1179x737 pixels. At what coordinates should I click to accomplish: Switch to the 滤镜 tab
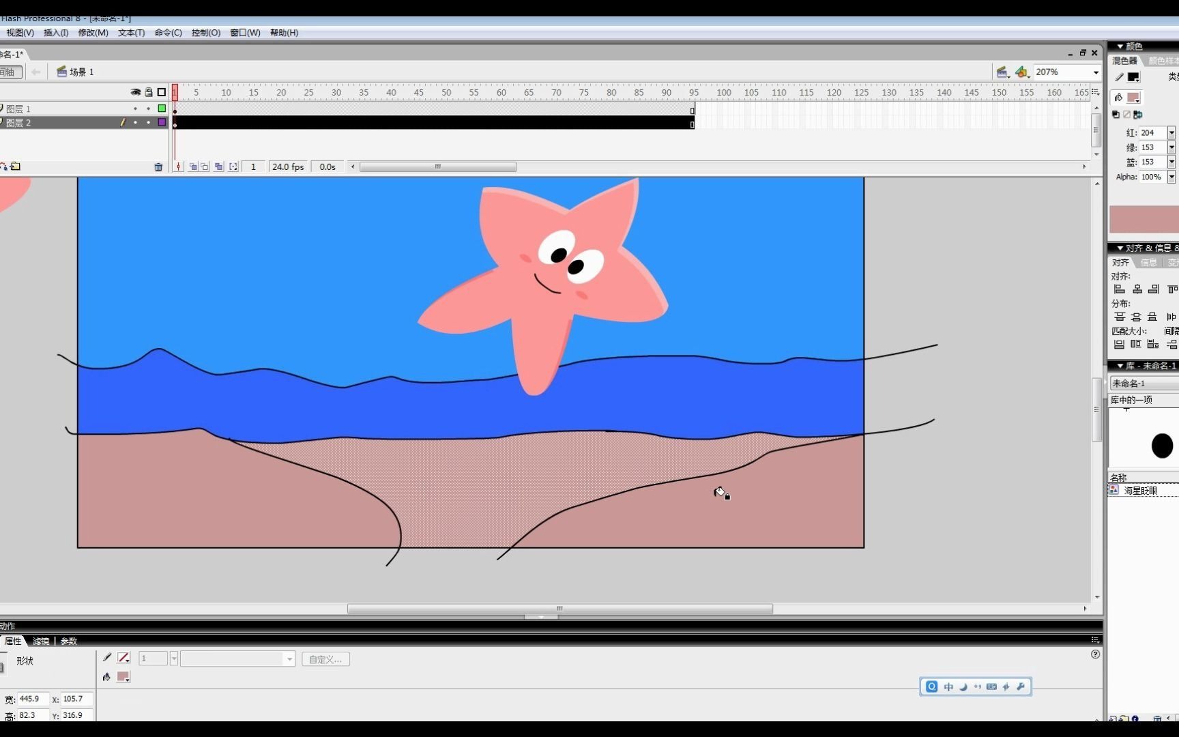tap(41, 641)
